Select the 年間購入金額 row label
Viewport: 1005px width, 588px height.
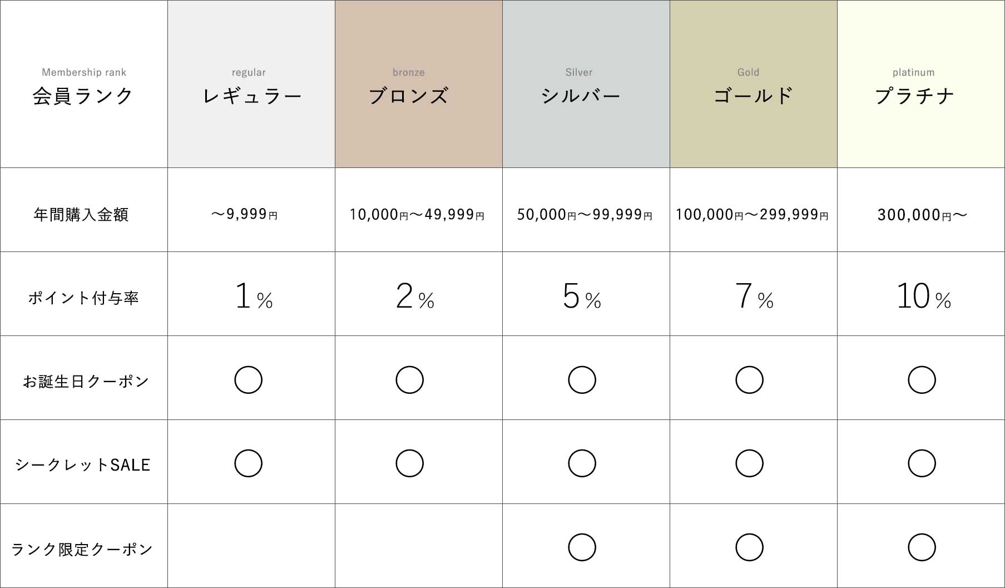[81, 214]
